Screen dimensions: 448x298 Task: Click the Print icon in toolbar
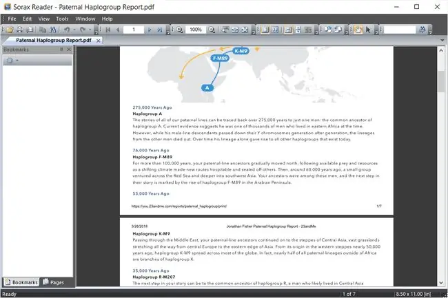point(19,30)
